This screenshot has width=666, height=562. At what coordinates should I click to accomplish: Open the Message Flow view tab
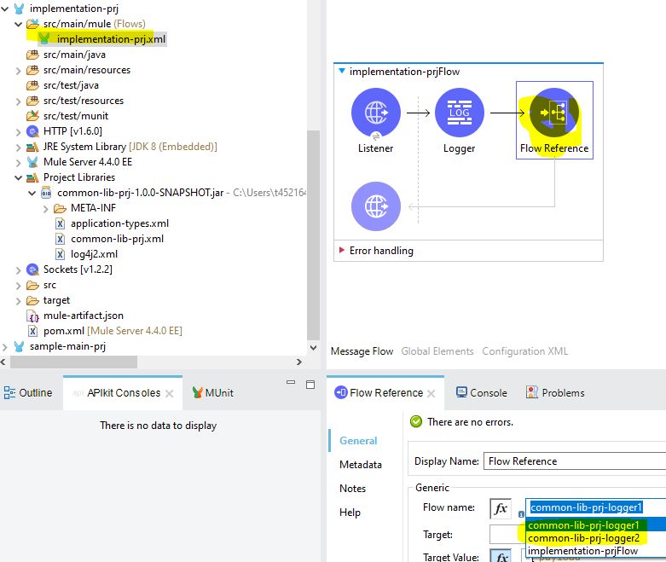click(x=362, y=351)
